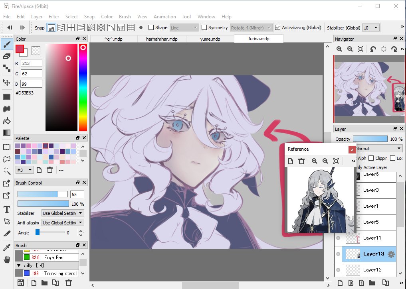406x289 pixels.
Task: Switch to harhahrhar.mdp tab
Action: [x=162, y=39]
